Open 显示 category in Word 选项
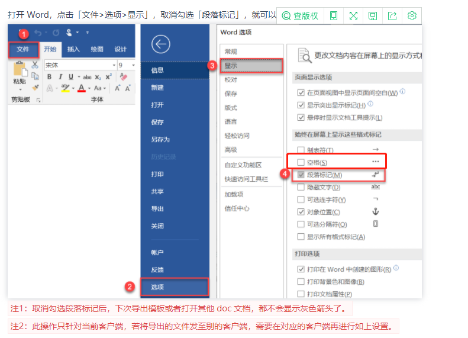Screen dimensions: 468x338 251,66
